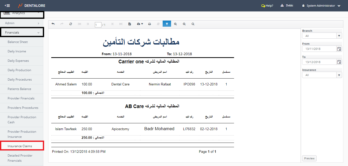
Task: Click the page number input field
Action: 98,25
